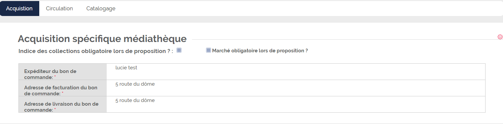The width and height of the screenshot is (503, 124).
Task: Click the Acquisition spécifique médiathèque heading
Action: [102, 39]
